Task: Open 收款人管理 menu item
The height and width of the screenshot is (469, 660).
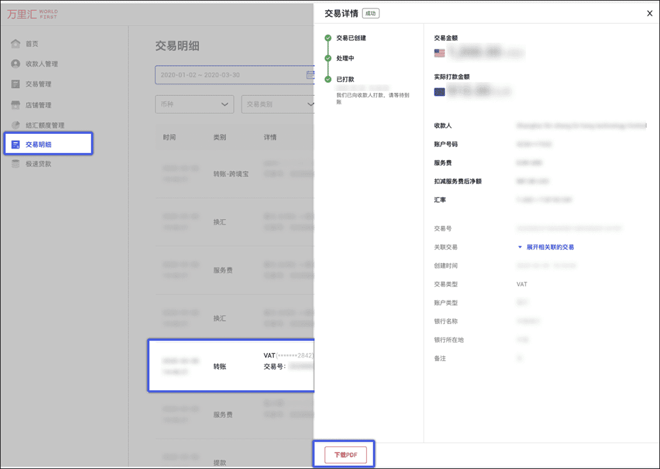Action: click(42, 64)
